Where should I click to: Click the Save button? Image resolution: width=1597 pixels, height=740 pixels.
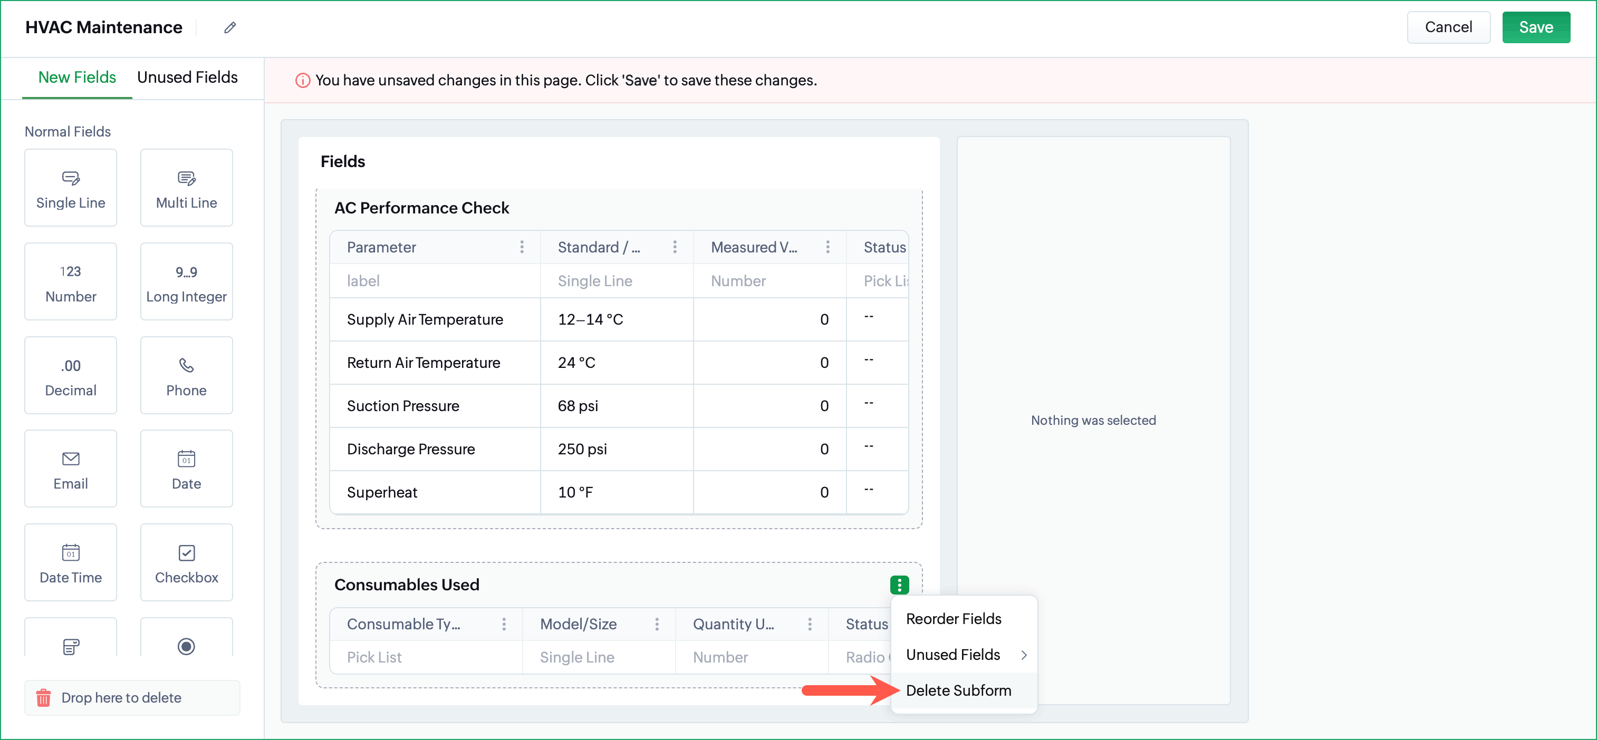[x=1536, y=27]
